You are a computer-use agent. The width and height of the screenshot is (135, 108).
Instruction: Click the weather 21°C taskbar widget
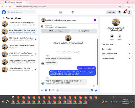pos(104,102)
